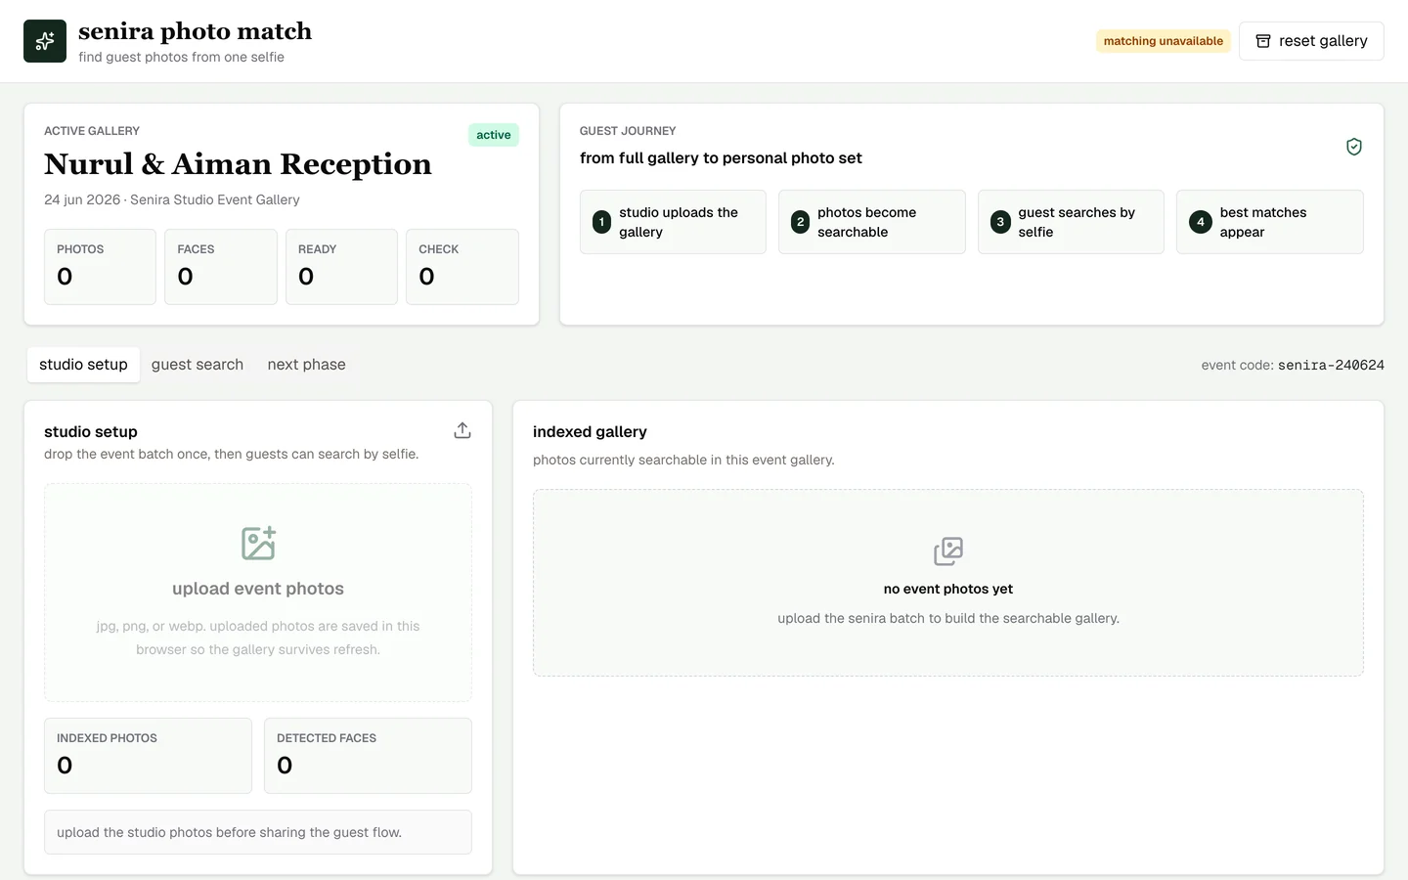
Task: Click the add-image icon in upload dropzone
Action: coord(258,544)
